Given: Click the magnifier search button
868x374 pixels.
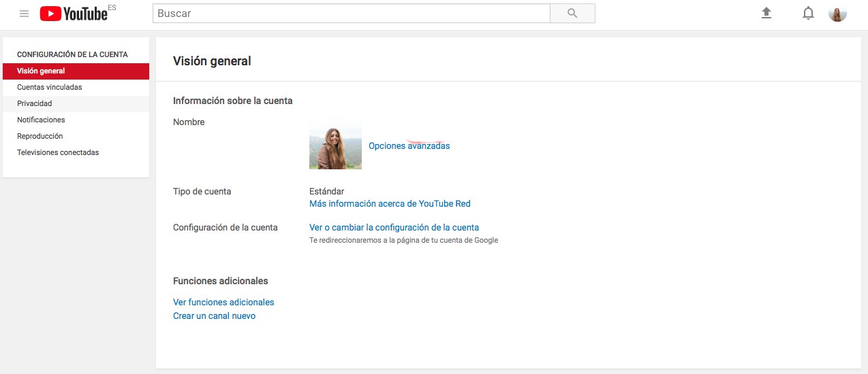Looking at the screenshot, I should pos(572,14).
